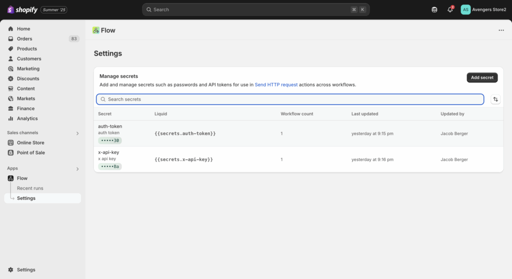Open the Summer '25 edition badge
Image resolution: width=512 pixels, height=279 pixels.
[54, 10]
